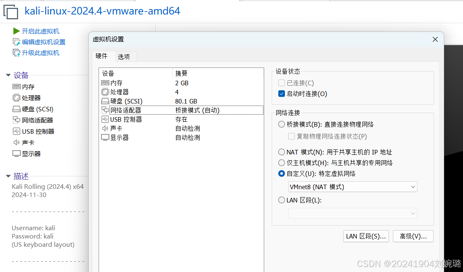
Task: Click 开启此虚拟机 link
Action: (x=41, y=31)
